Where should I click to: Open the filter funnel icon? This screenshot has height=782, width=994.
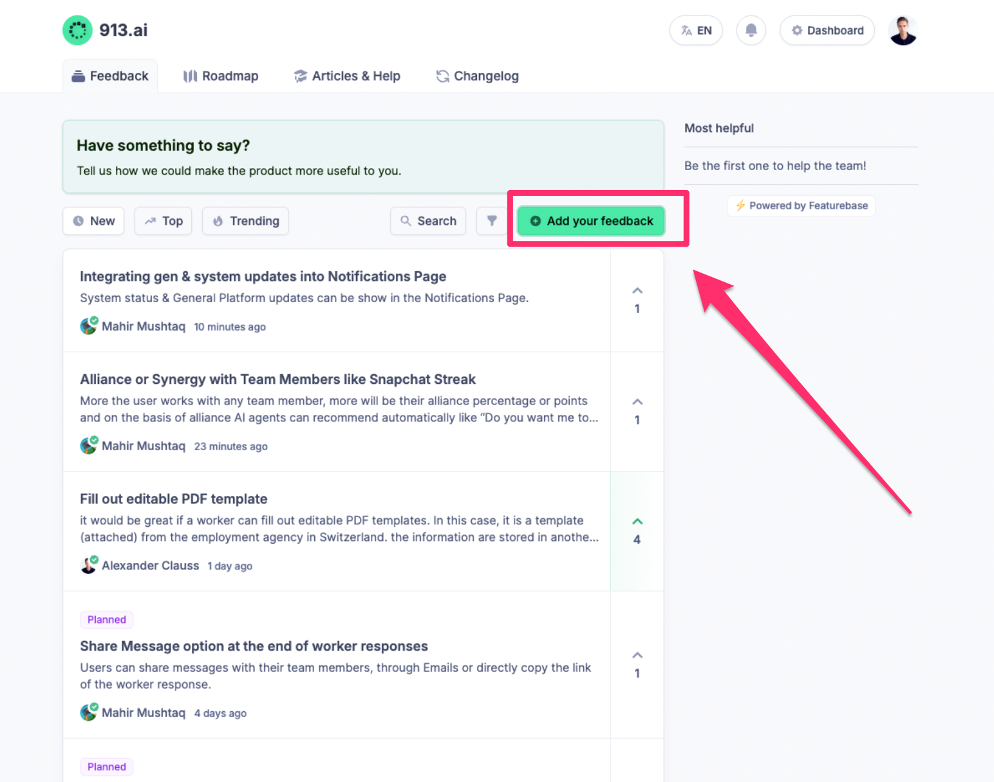click(492, 221)
